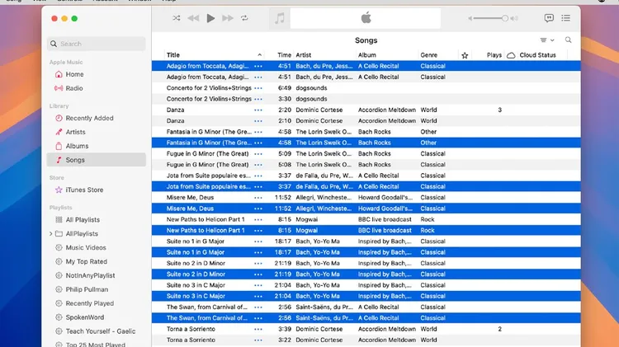
Task: Select Danza 2:10 row
Action: [366, 121]
